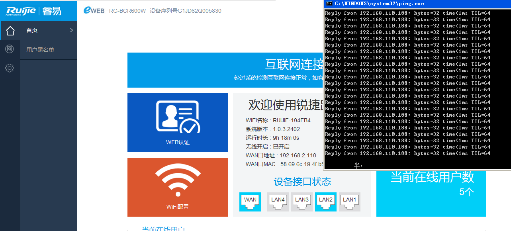Click the WAN口地址 192.168.2.110 text
The image size is (511, 231).
coord(281,155)
